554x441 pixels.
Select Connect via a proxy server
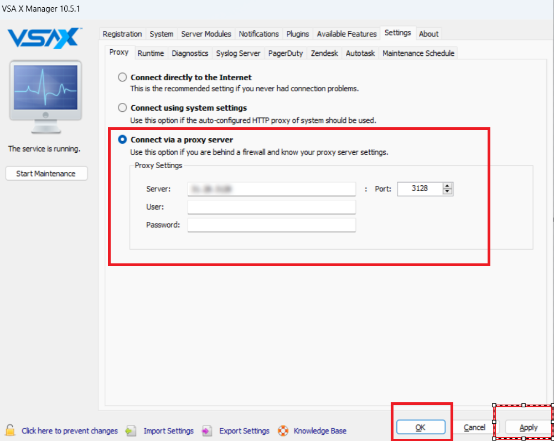pos(122,140)
